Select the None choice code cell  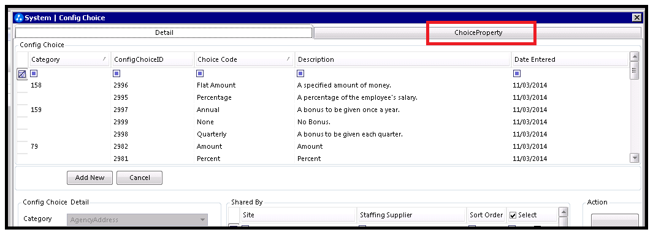click(205, 122)
